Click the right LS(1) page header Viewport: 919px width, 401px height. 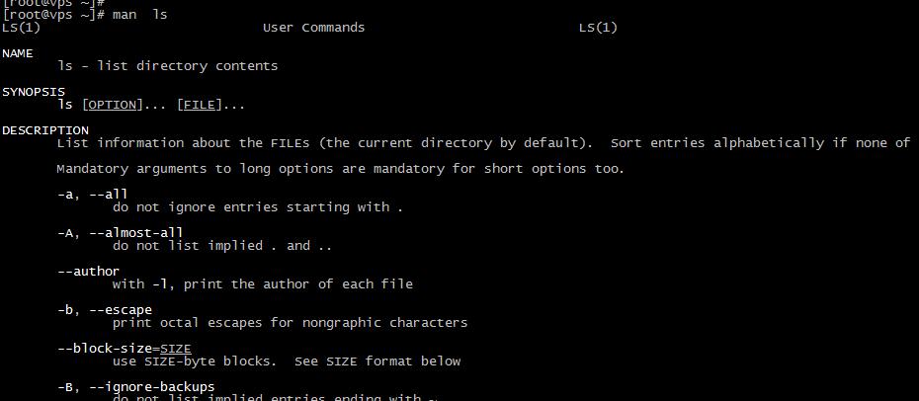pyautogui.click(x=598, y=28)
